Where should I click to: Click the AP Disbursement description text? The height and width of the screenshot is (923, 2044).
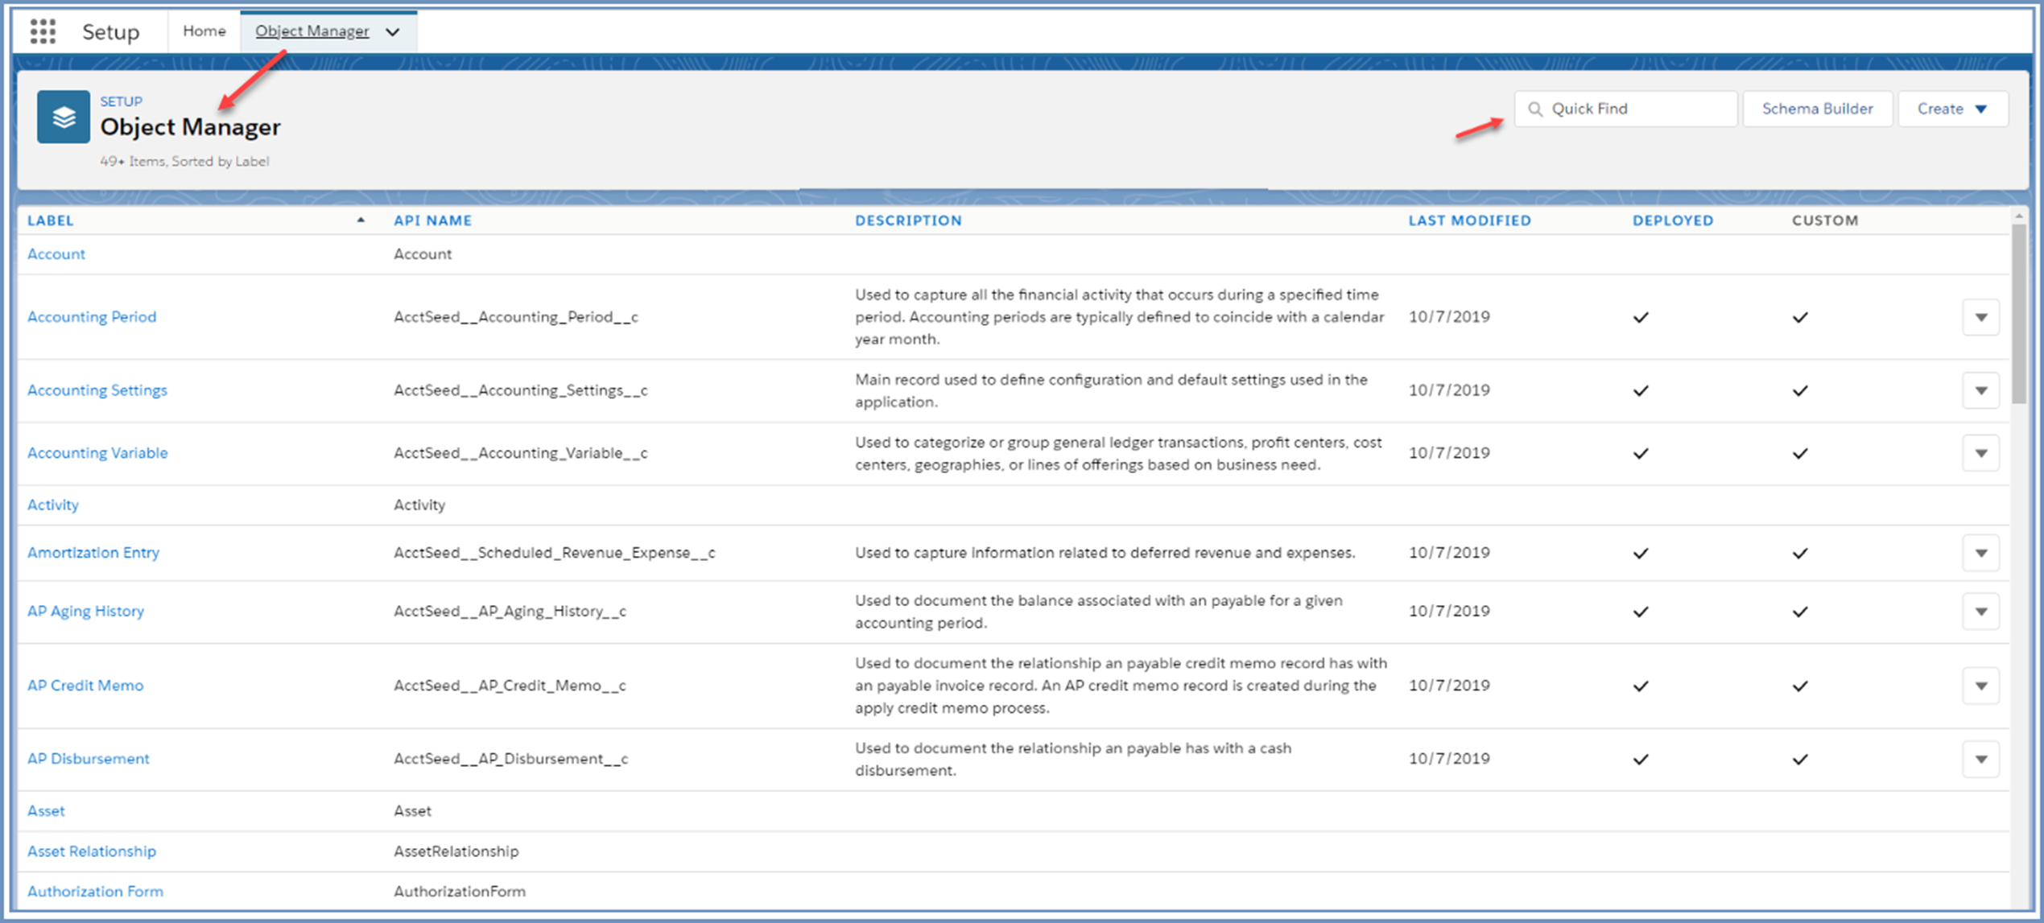click(1073, 759)
